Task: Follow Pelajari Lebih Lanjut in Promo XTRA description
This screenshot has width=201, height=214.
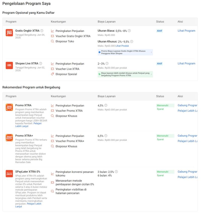Action: tap(28, 125)
